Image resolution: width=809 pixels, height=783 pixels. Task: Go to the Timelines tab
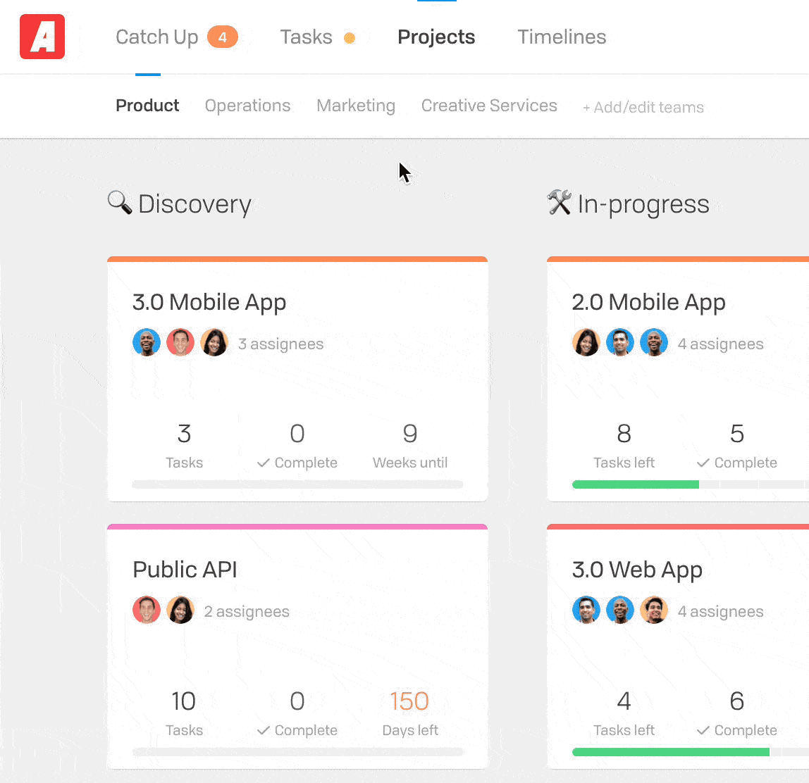562,37
